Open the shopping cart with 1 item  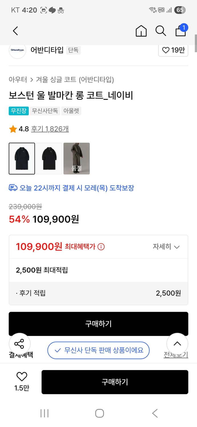coord(180,31)
